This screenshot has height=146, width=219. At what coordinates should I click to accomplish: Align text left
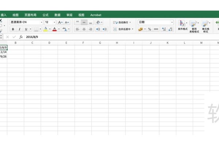click(77, 29)
